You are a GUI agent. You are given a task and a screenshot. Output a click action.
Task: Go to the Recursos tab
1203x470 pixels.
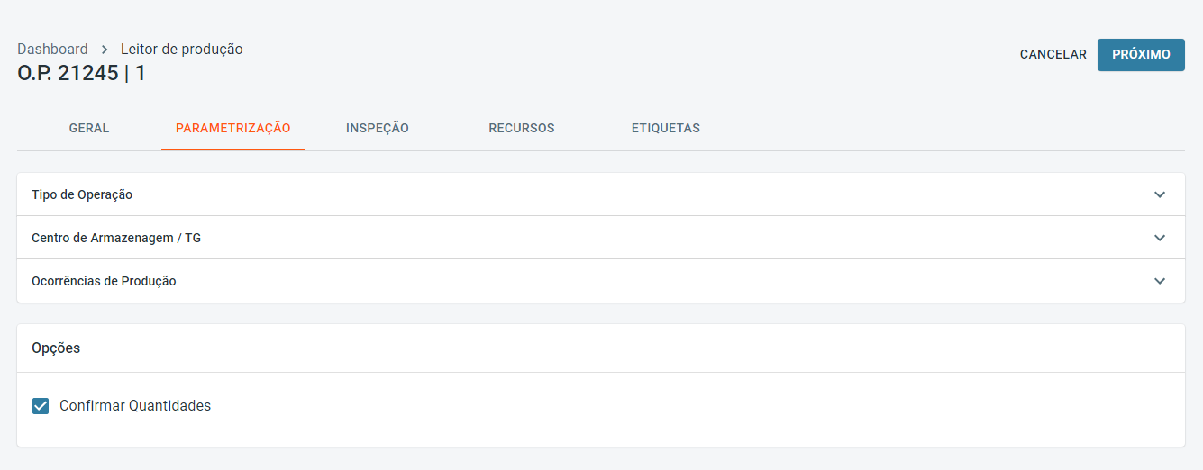click(x=522, y=128)
